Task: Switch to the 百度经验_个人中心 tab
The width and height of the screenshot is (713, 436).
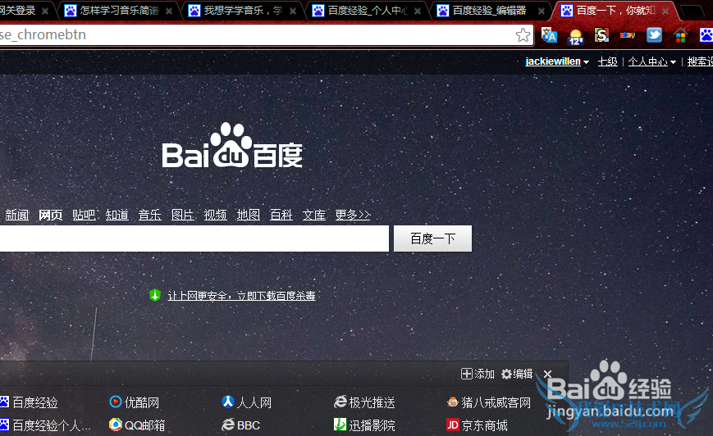Action: [x=367, y=11]
